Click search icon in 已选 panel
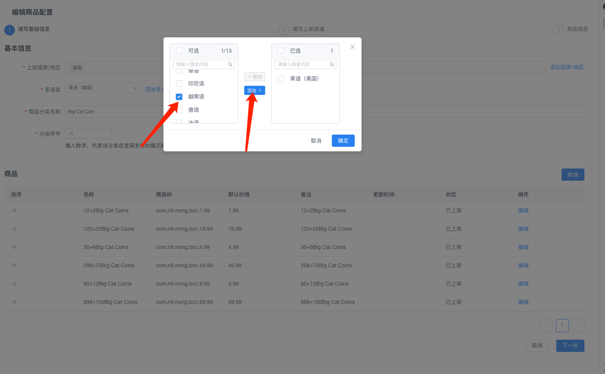 pyautogui.click(x=332, y=64)
